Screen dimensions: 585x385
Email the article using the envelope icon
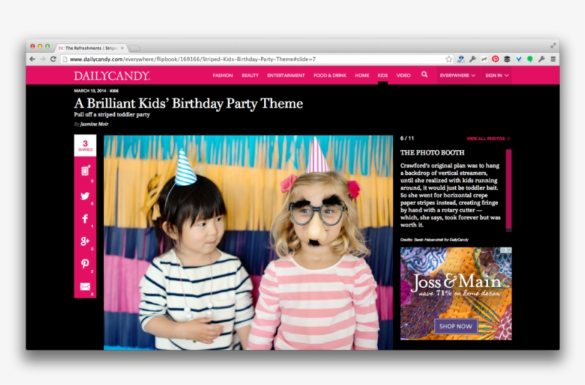pos(85,286)
